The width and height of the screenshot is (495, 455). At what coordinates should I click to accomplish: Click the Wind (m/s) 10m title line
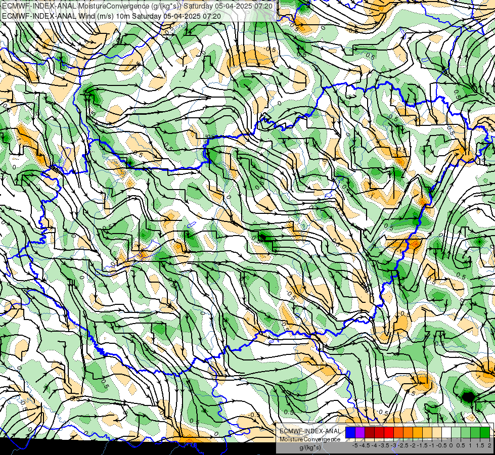point(111,16)
